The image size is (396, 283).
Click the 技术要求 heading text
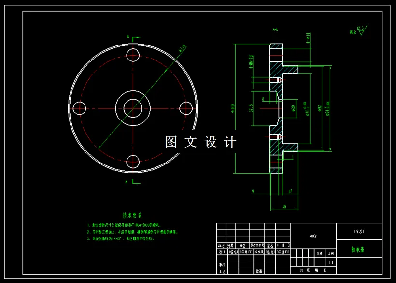pyautogui.click(x=133, y=215)
